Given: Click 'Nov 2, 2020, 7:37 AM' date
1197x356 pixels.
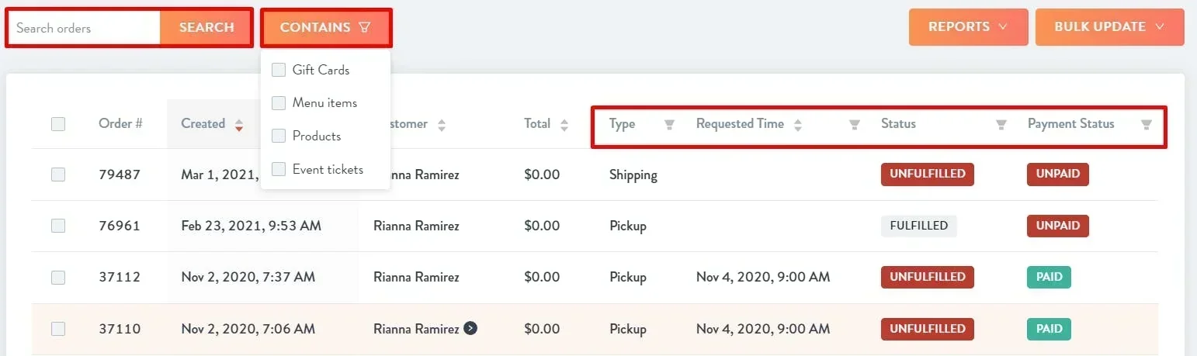Looking at the screenshot, I should (248, 278).
